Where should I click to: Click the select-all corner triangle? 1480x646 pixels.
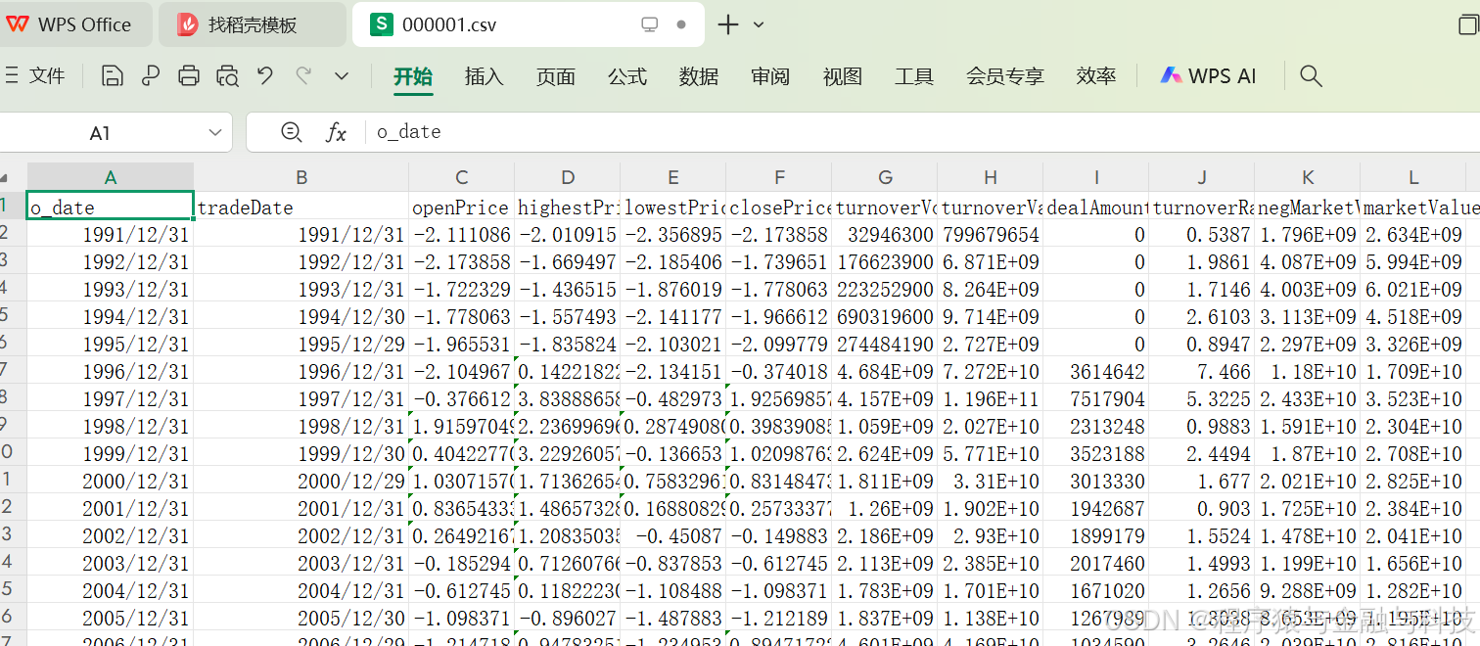[5, 178]
